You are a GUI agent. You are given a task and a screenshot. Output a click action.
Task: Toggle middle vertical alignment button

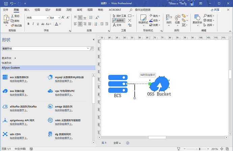tap(80, 18)
